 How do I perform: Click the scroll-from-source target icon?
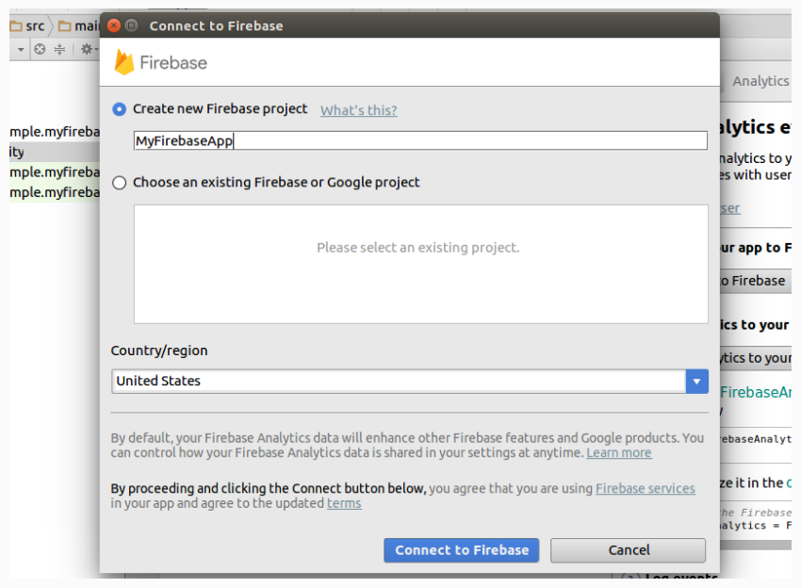click(x=40, y=49)
